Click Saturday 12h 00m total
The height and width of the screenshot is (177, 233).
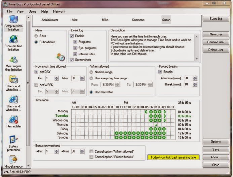[184, 133]
